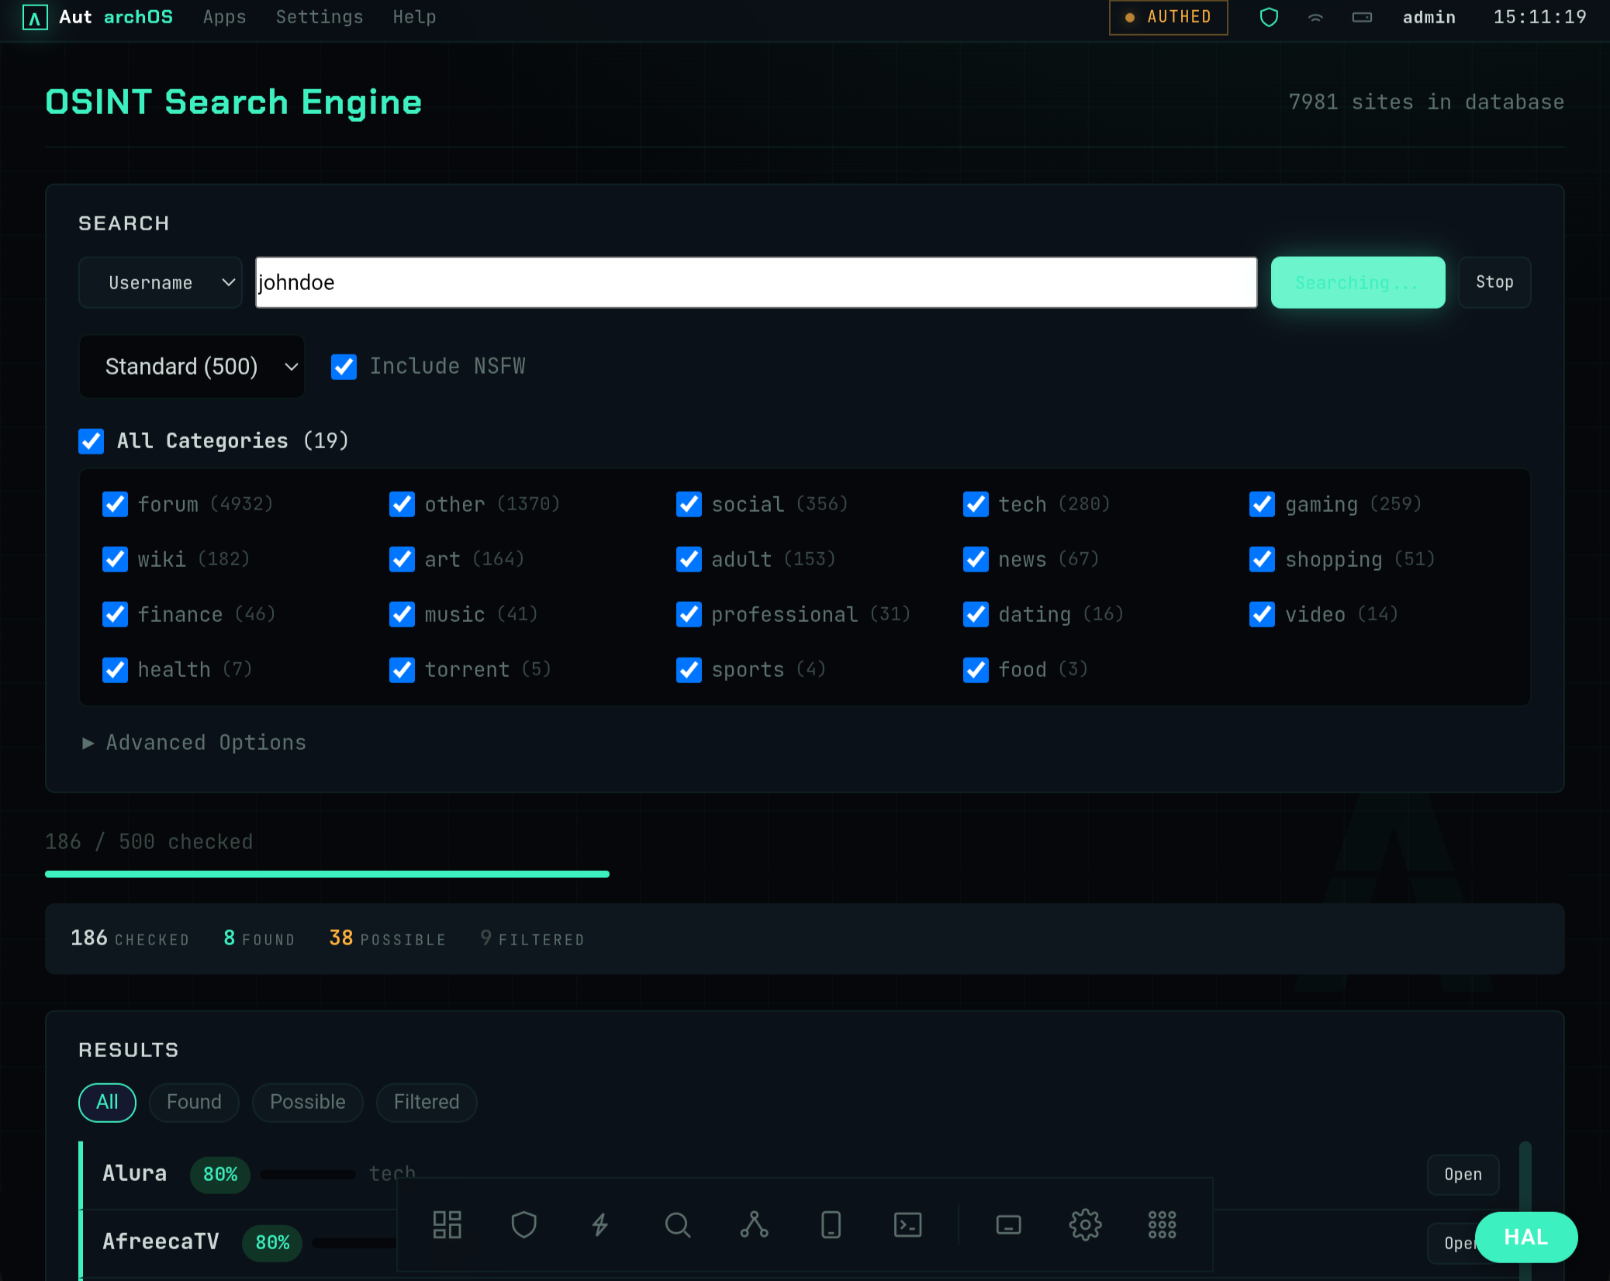Click the Alura 80% badge
Screen dimensions: 1610x1281
pos(220,1175)
